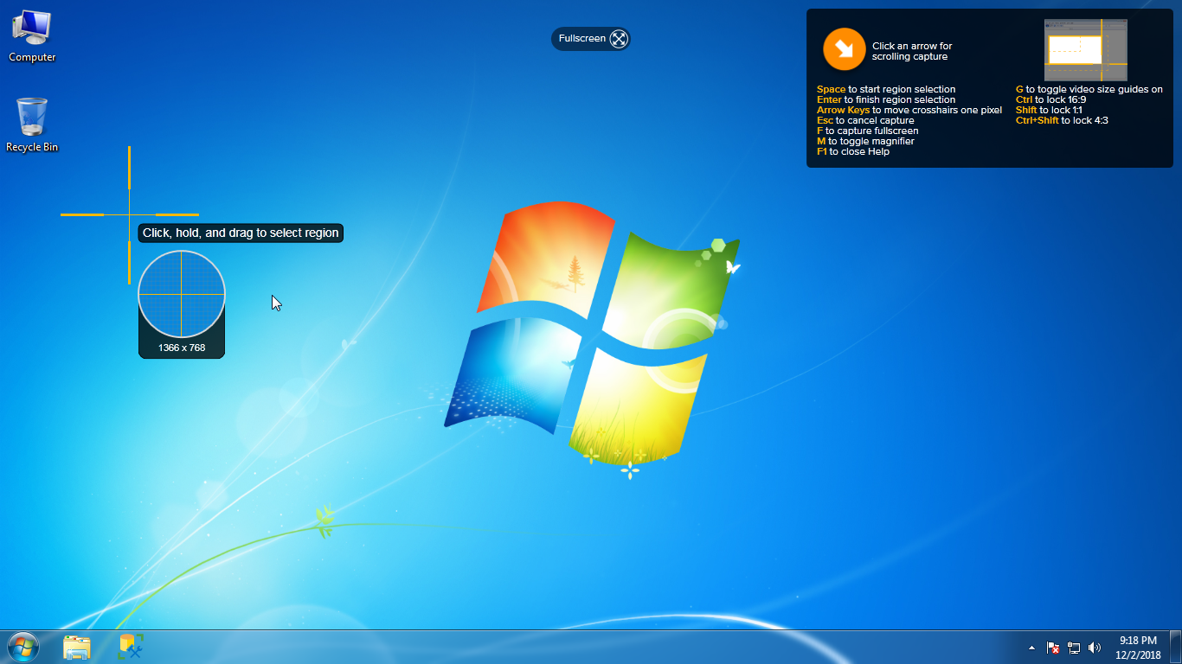Click the 'Click, hold, and drag' tooltip

tap(241, 233)
